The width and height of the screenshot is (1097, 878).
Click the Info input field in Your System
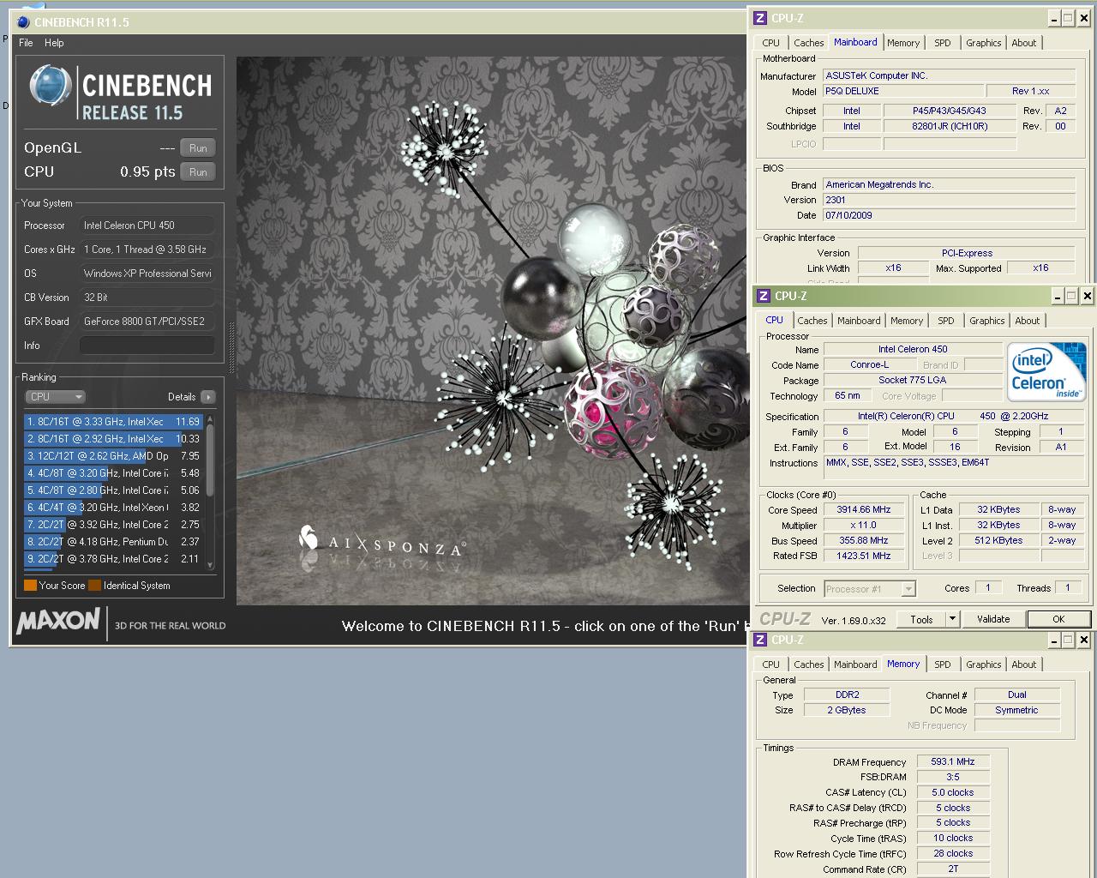147,345
